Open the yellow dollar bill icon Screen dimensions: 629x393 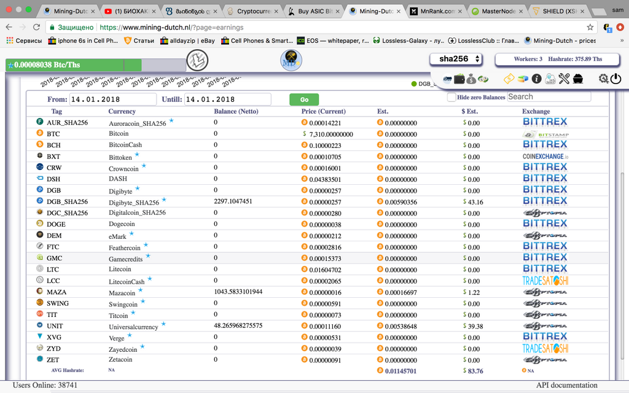[x=509, y=79]
